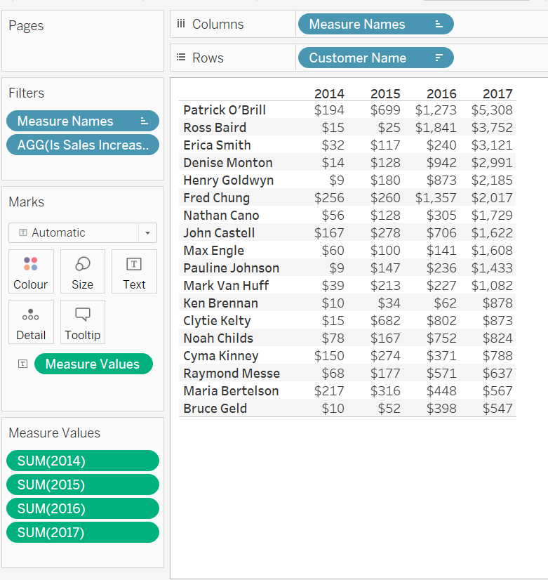This screenshot has width=548, height=580.
Task: Select Noah Childs row label
Action: pyautogui.click(x=218, y=338)
